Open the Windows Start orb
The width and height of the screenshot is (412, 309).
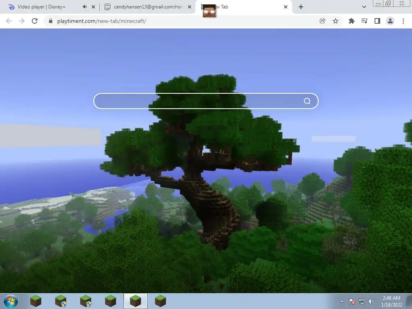pyautogui.click(x=11, y=301)
